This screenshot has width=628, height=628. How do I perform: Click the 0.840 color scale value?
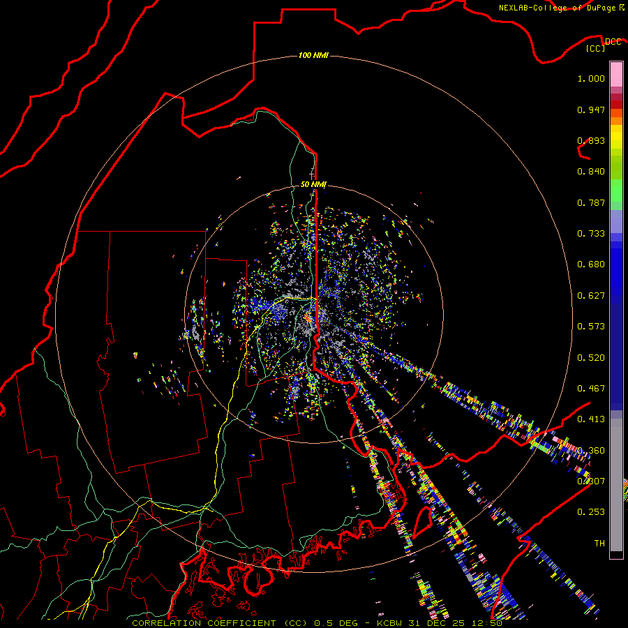coord(591,172)
